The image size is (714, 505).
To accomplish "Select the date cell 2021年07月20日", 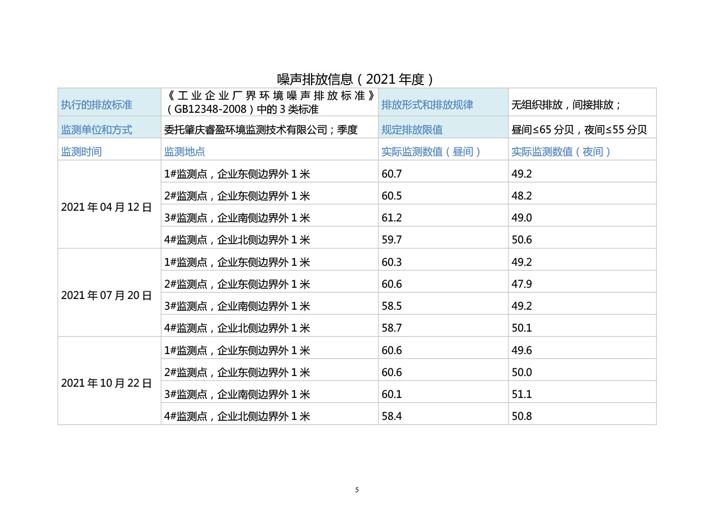I will (110, 293).
